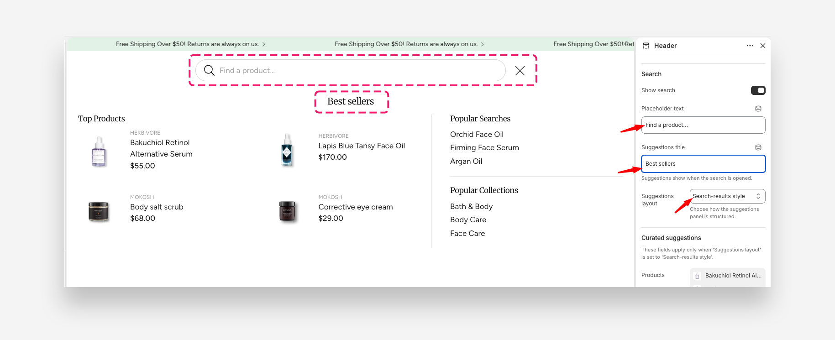Select the Bakuchiol Retinol curated product chip
Screen dimensions: 835x340
pos(728,276)
